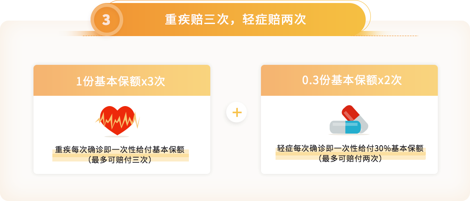470x201 pixels.
Task: Click the dashed line beside the title banner
Action: click(385, 36)
